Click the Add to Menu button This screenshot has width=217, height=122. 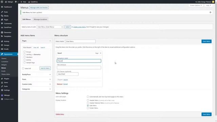click(45, 68)
